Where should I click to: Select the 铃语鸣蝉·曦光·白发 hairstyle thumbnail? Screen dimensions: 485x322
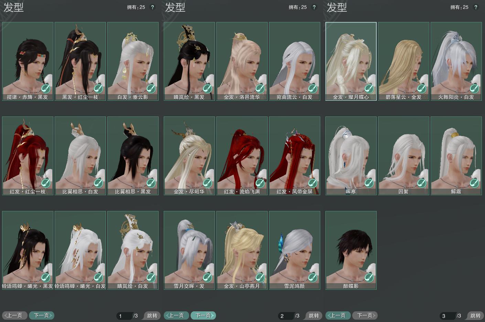pyautogui.click(x=80, y=250)
